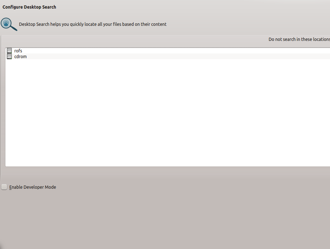This screenshot has width=330, height=249.
Task: Click the Do not search in these locations label
Action: click(x=299, y=39)
